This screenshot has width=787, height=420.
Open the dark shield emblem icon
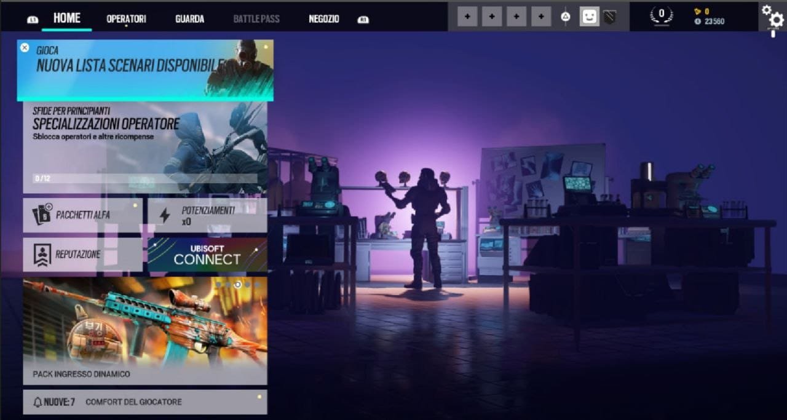pos(609,17)
